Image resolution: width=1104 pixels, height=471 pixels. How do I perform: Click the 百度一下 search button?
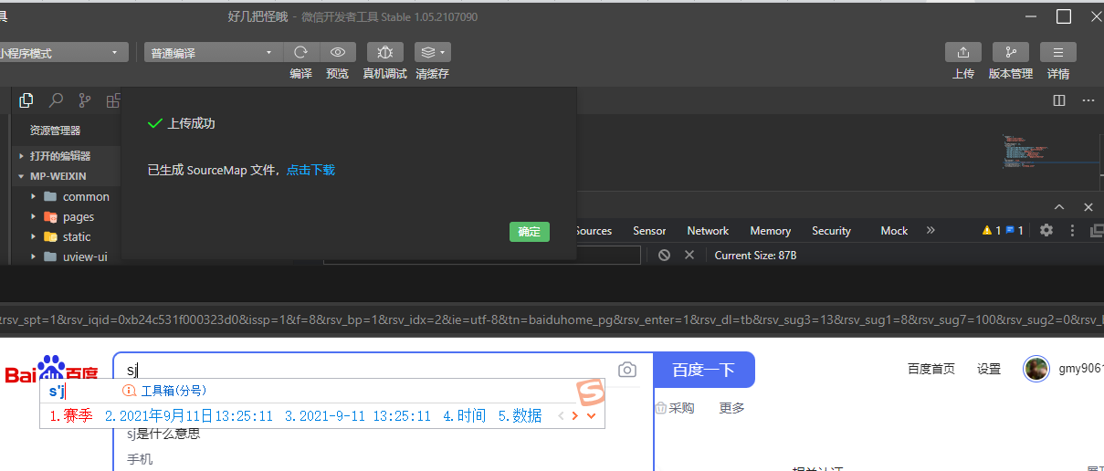click(704, 370)
